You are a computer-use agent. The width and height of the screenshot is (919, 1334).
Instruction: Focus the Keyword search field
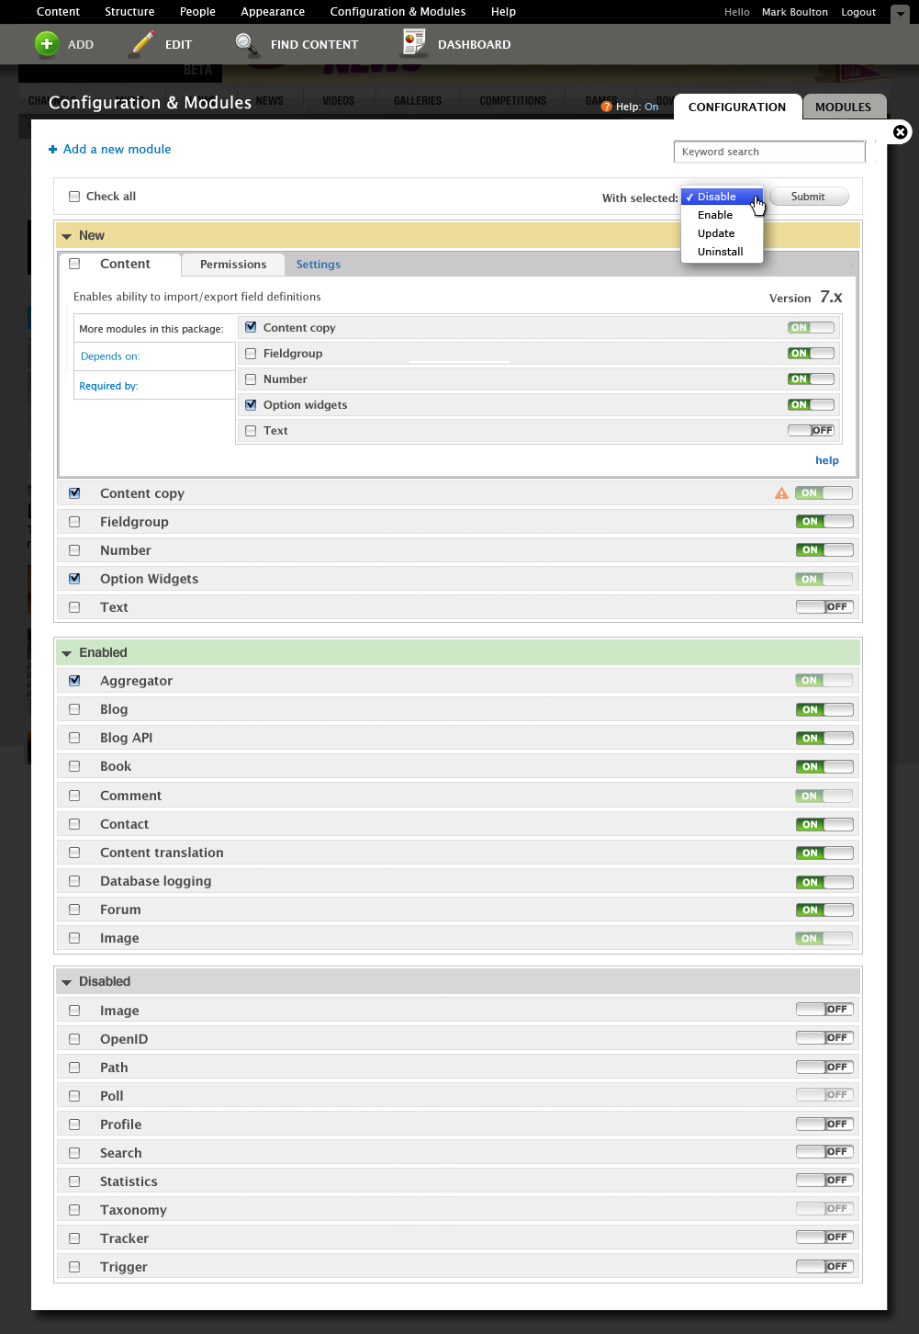(x=769, y=152)
